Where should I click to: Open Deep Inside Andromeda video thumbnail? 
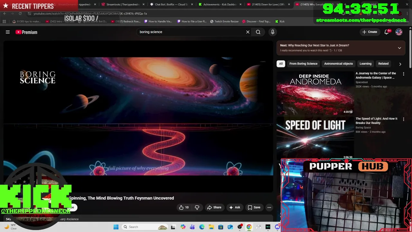tap(315, 93)
